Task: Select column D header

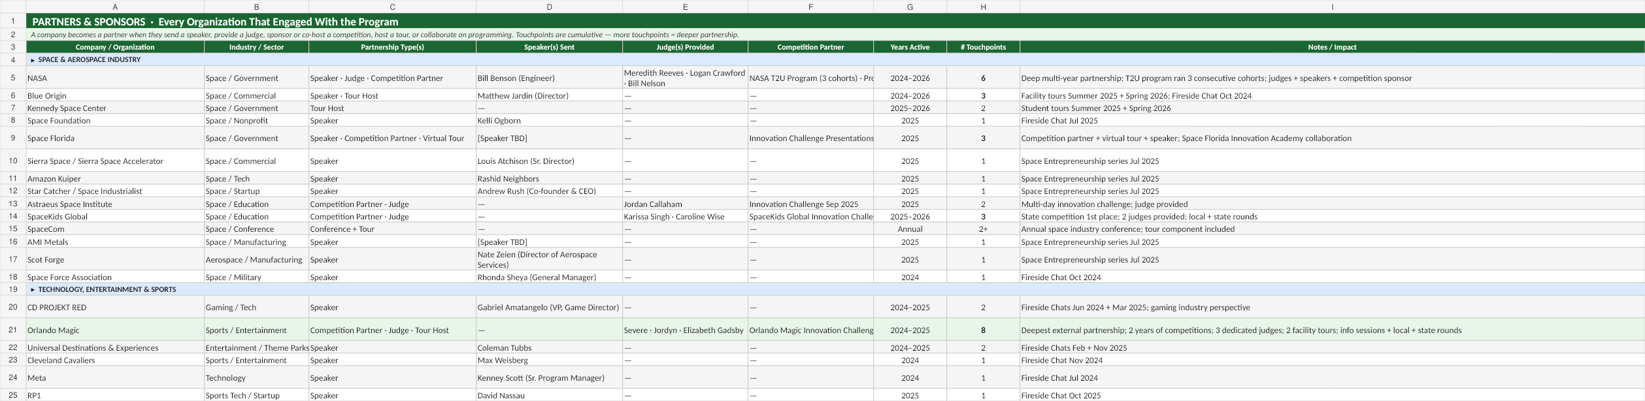Action: pyautogui.click(x=549, y=7)
